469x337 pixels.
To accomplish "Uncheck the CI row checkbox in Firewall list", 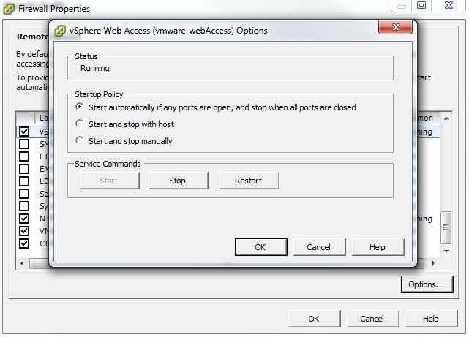I will [x=24, y=243].
